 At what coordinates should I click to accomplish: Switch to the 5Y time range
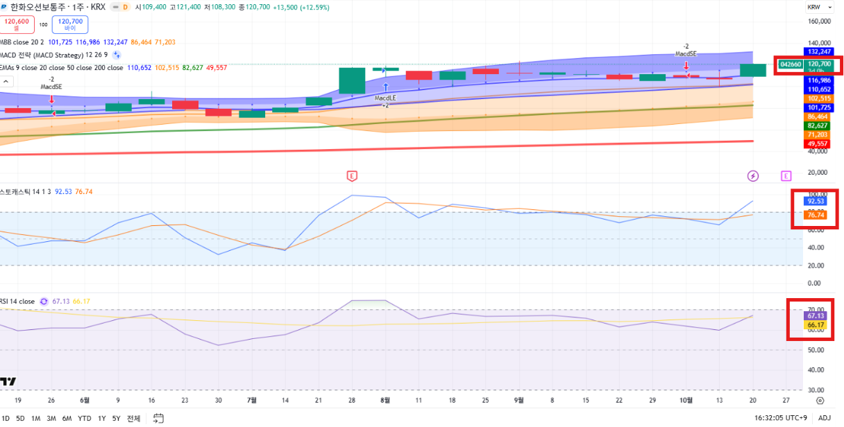pyautogui.click(x=117, y=418)
